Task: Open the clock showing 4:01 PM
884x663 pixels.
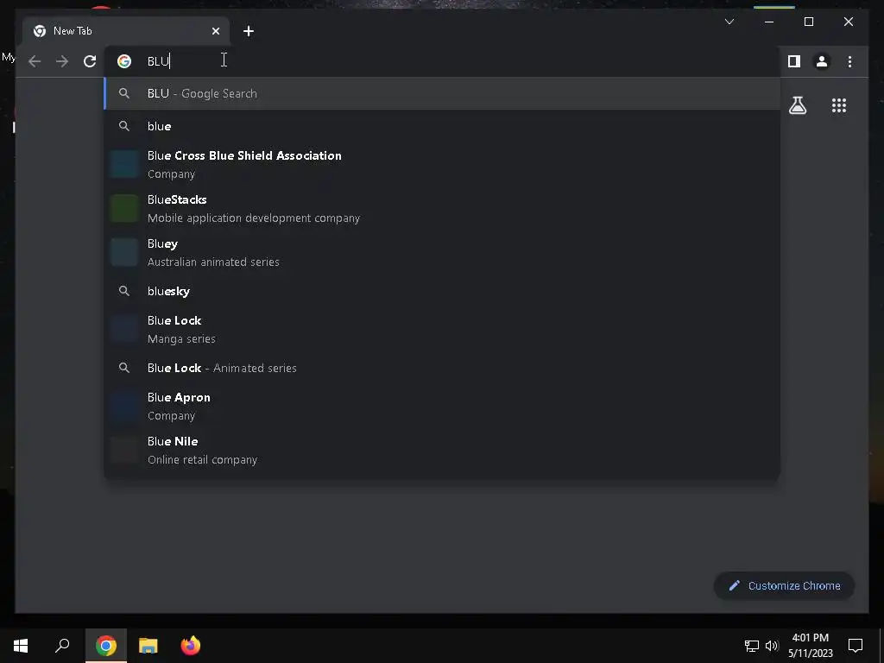Action: 810,646
